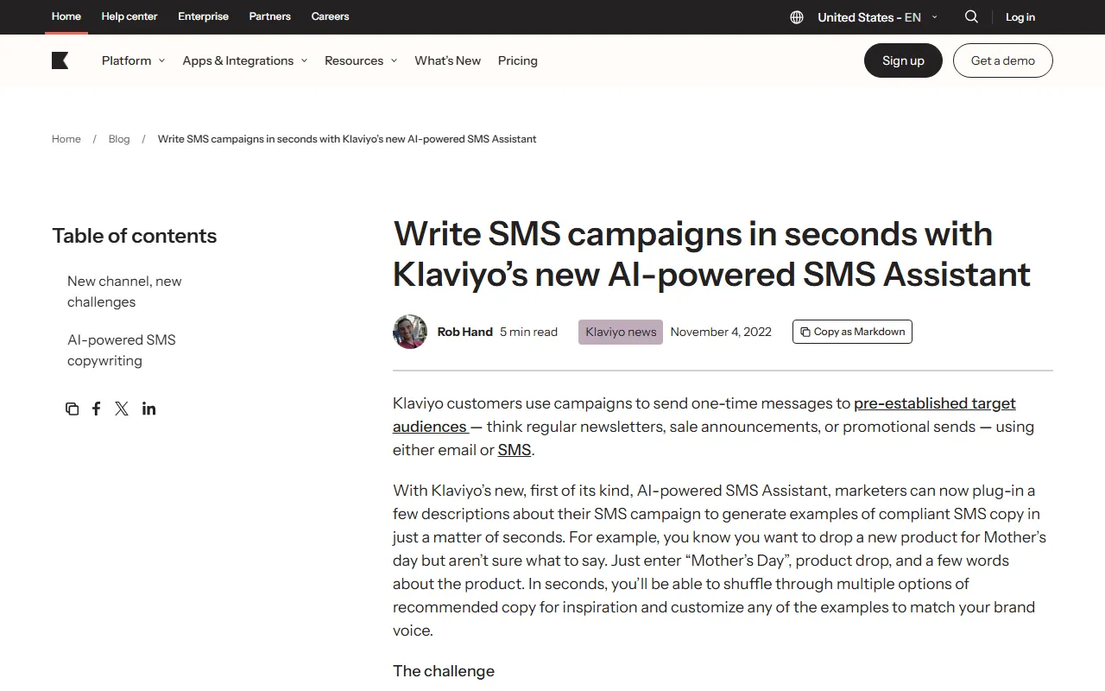Copy link via sidebar copy icon
1105x691 pixels.
click(72, 409)
